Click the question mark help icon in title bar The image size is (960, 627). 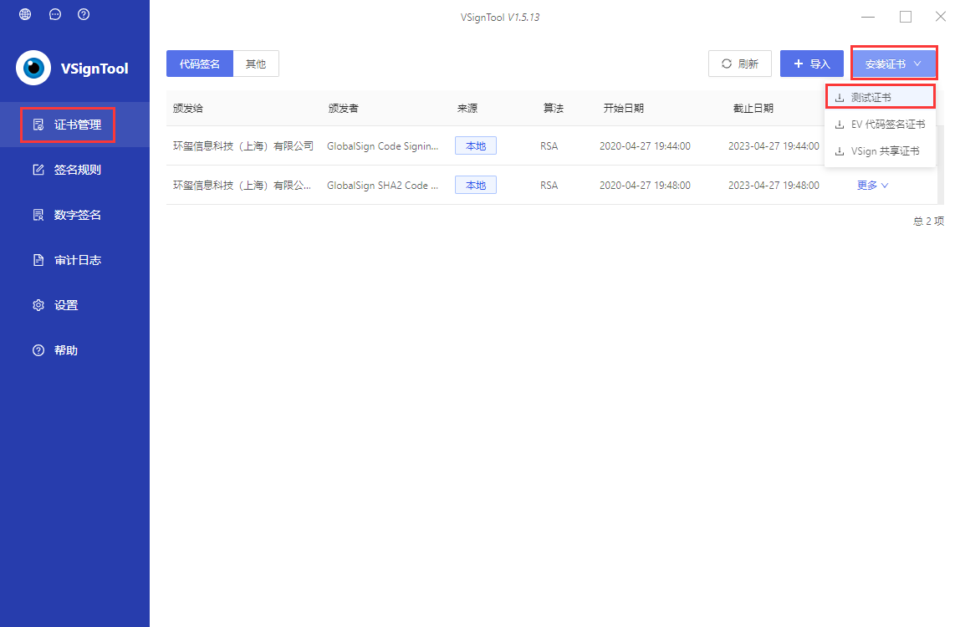click(84, 14)
